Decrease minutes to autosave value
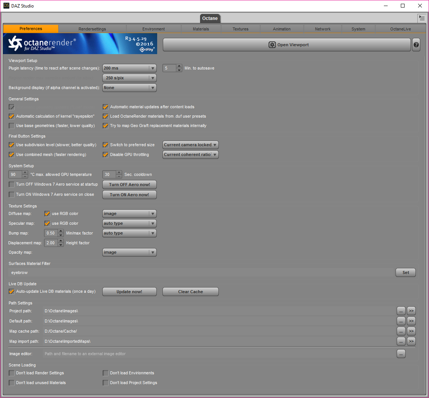Image resolution: width=429 pixels, height=398 pixels. (179, 70)
